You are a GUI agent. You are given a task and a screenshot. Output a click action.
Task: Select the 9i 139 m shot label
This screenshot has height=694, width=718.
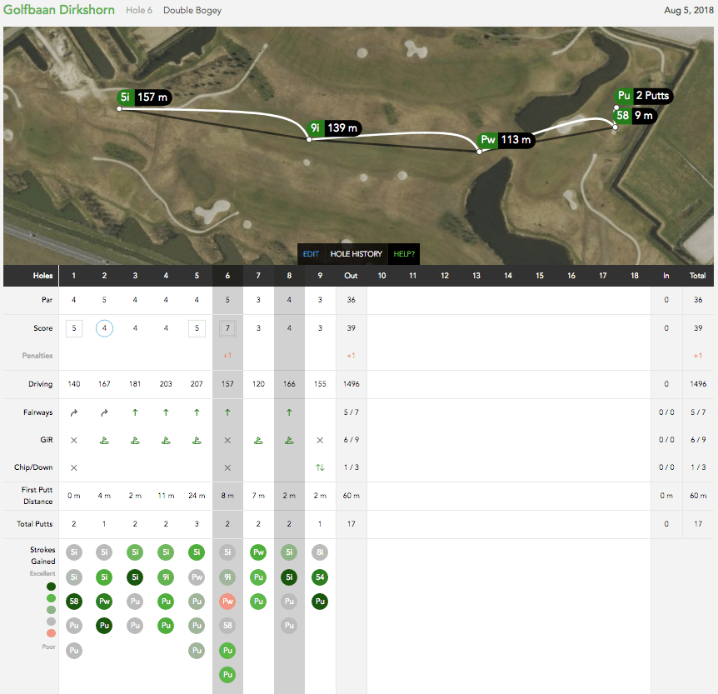pos(334,127)
